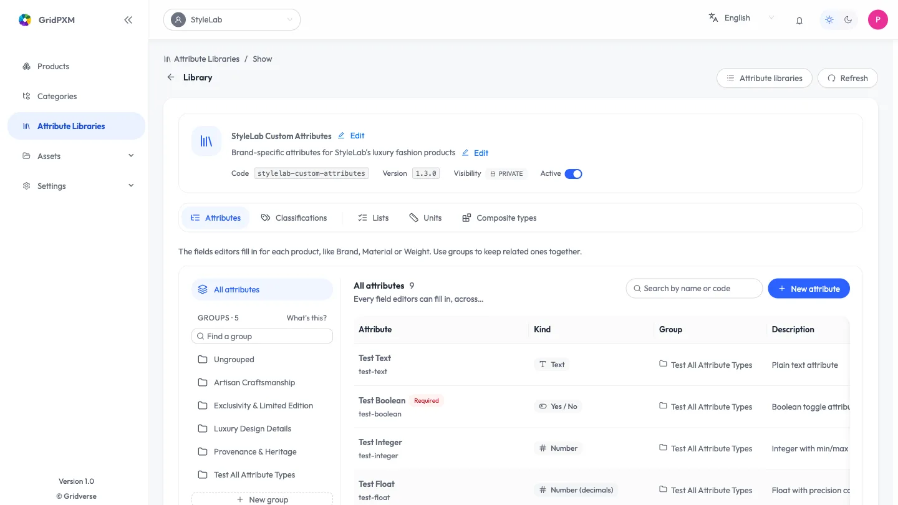The width and height of the screenshot is (898, 505).
Task: Click pencil Edit next to library name
Action: 351,135
